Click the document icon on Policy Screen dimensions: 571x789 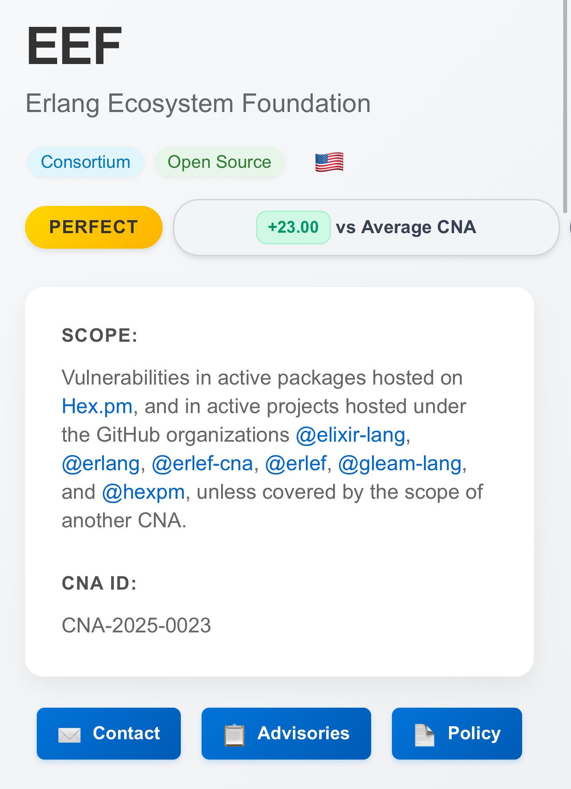click(424, 734)
